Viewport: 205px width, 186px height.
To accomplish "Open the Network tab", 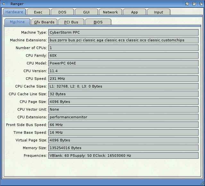I will (110, 12).
